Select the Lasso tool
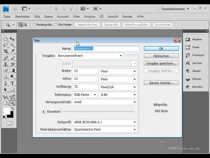The height and width of the screenshot is (158, 210). (6, 45)
